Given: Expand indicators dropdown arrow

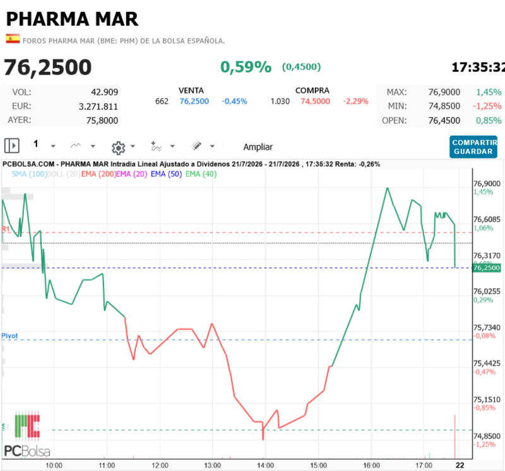Looking at the screenshot, I should coord(172,146).
